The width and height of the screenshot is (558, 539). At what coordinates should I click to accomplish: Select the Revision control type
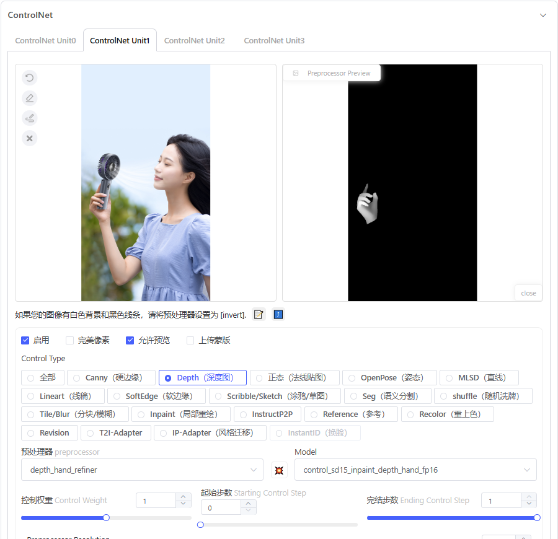(50, 432)
